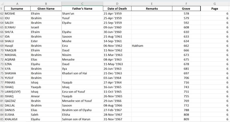
Task: Select the "Grave" header cell
Action: 186,9
